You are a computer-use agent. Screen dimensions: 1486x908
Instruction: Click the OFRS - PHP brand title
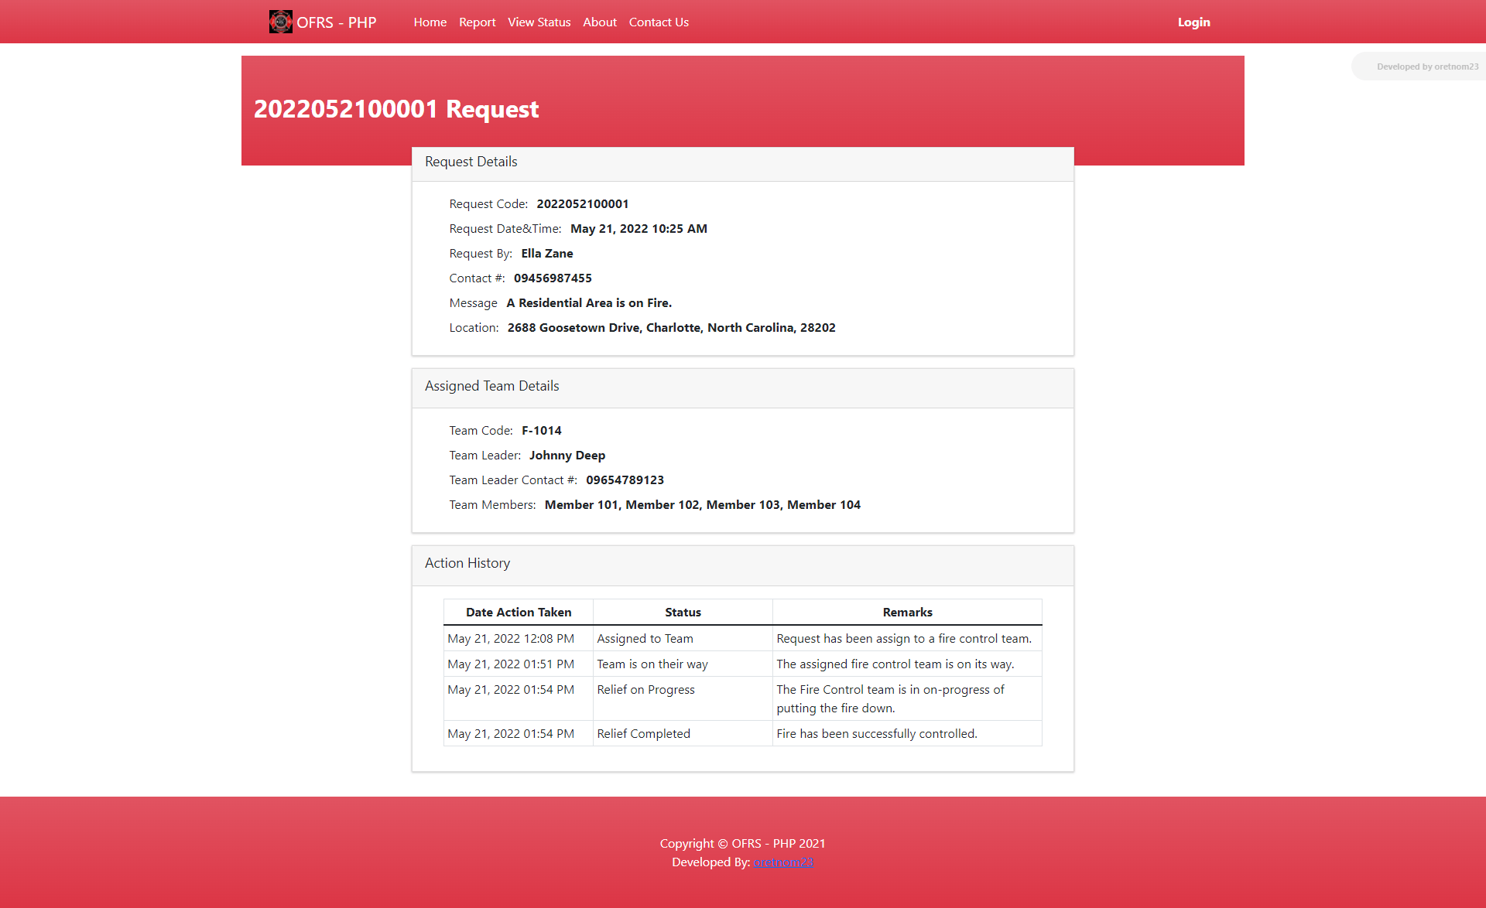click(x=337, y=22)
